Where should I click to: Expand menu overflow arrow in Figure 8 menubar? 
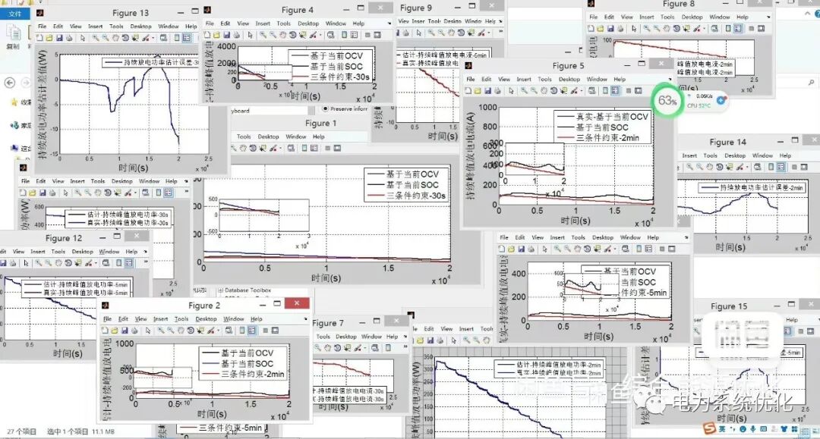click(768, 17)
